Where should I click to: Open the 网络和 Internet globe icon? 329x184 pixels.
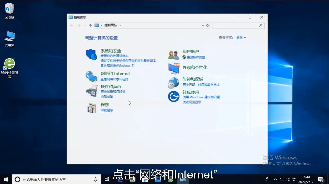point(91,77)
